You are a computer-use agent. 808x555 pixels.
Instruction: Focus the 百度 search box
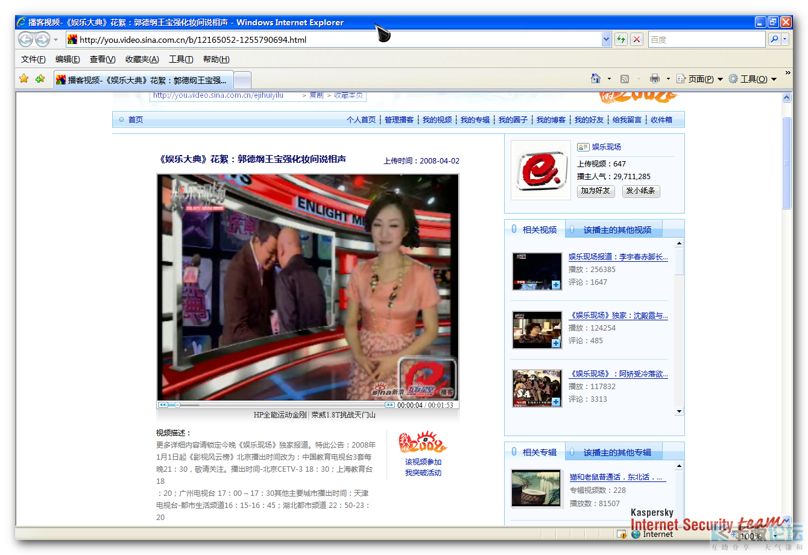[x=707, y=40]
